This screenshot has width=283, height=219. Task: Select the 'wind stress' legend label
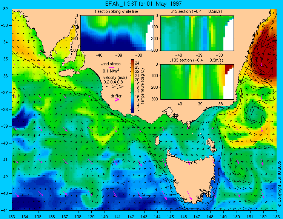pos(111,64)
